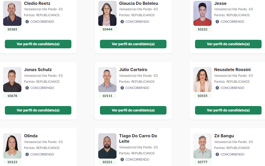The height and width of the screenshot is (166, 265).
Task: Click Olinda's candidate photo
Action: (x=12, y=146)
